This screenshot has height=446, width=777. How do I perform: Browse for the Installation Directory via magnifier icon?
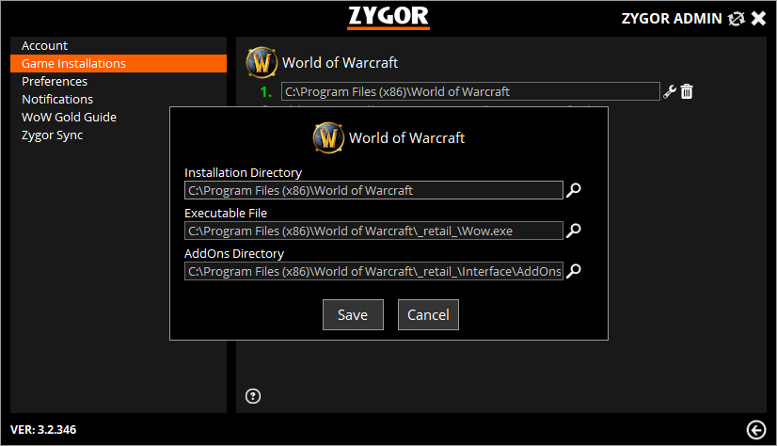tap(573, 190)
